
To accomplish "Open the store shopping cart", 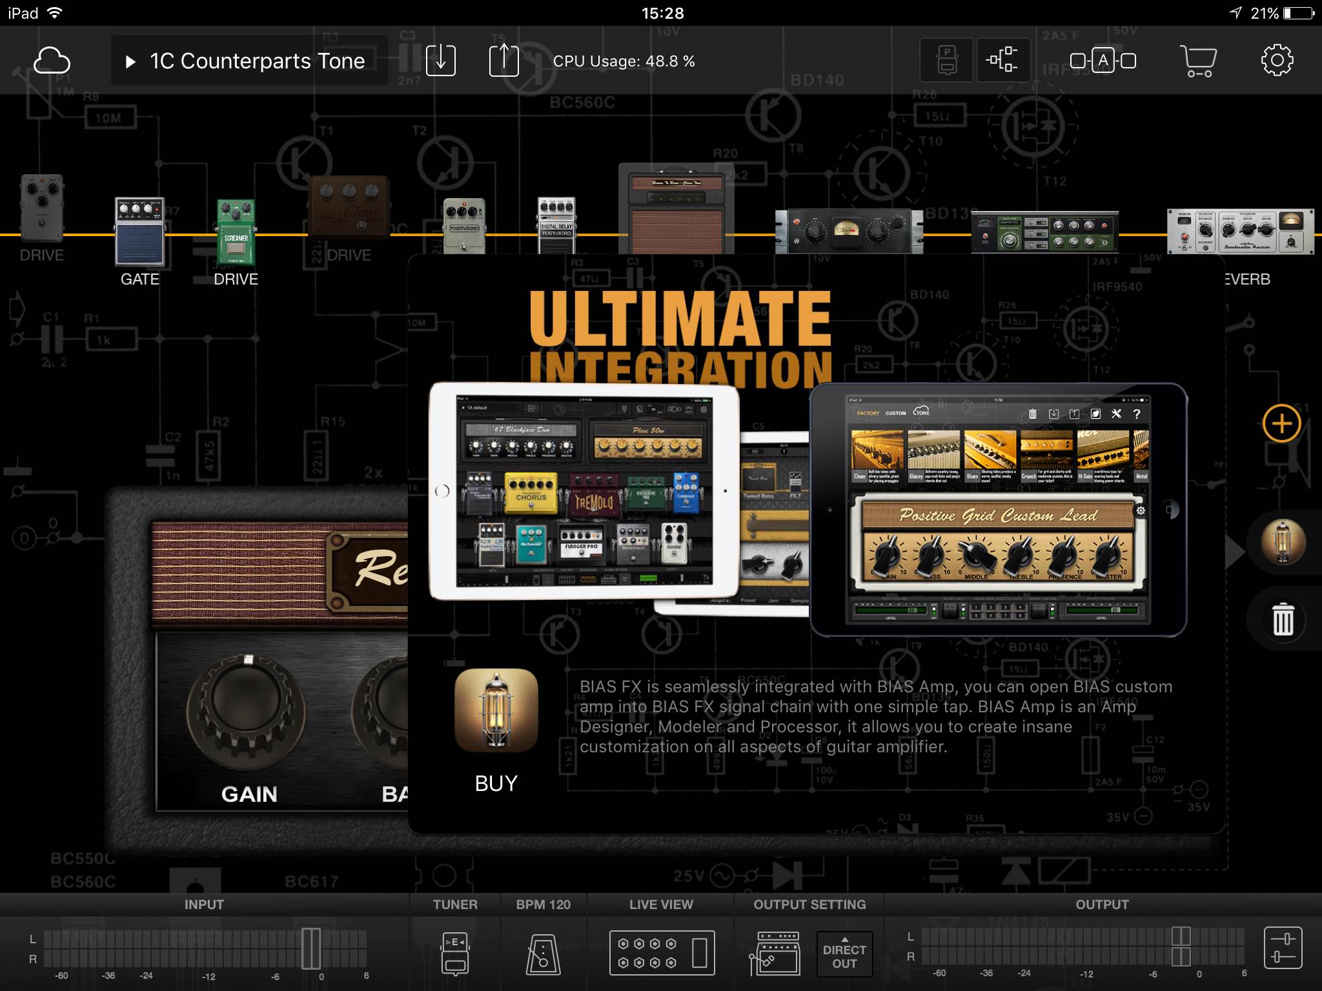I will coord(1199,61).
